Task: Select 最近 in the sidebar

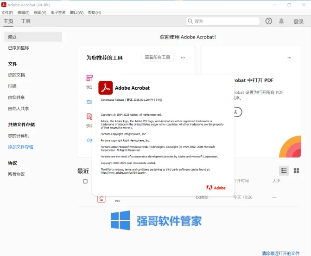Action: point(33,37)
